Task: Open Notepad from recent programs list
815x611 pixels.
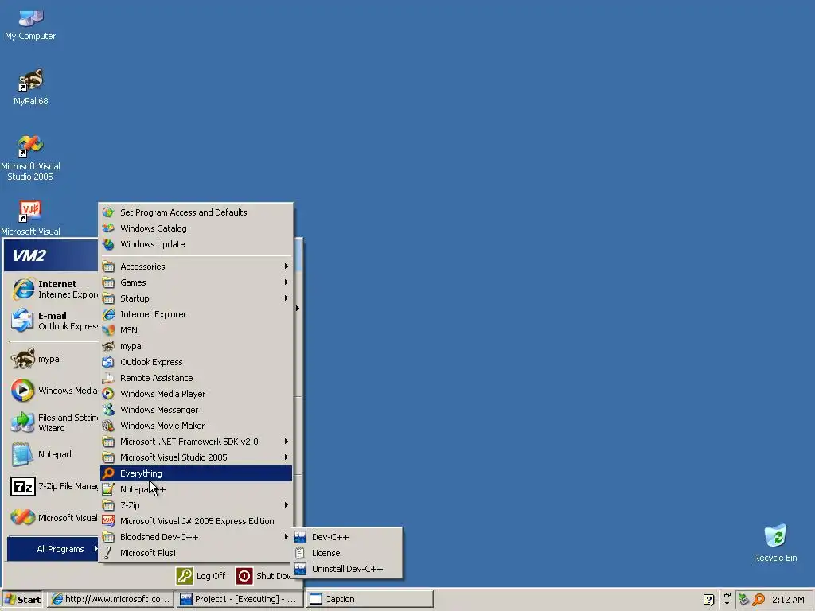Action: pos(53,454)
